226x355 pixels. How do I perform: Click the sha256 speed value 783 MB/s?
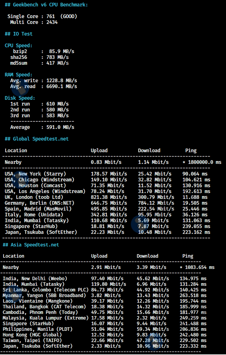tap(57, 57)
